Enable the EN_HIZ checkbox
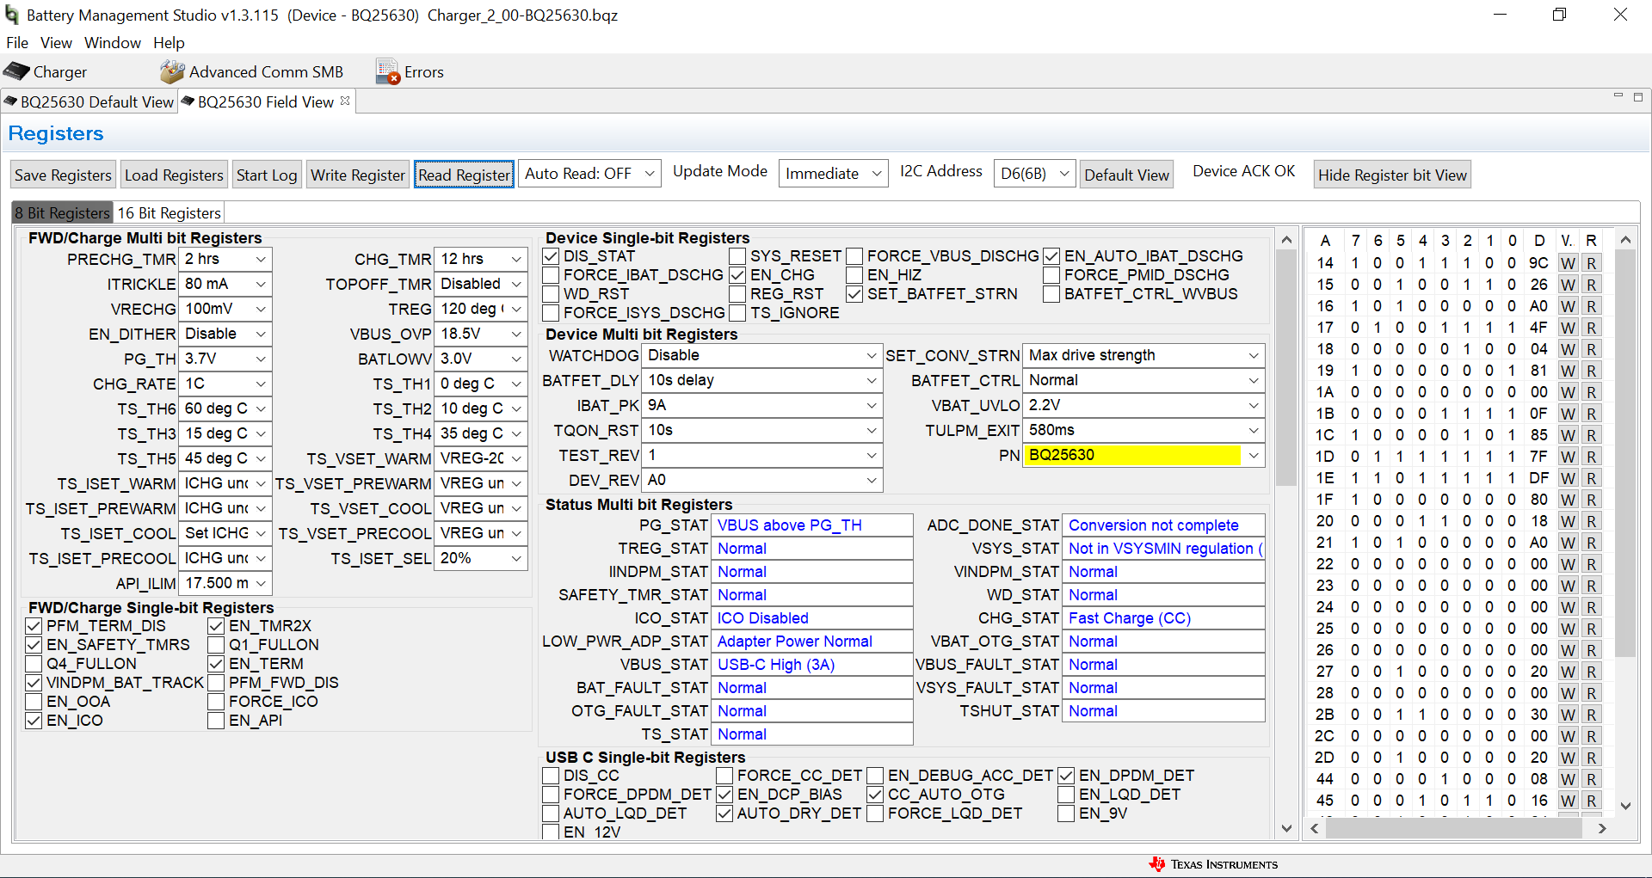Viewport: 1652px width, 878px height. point(854,275)
